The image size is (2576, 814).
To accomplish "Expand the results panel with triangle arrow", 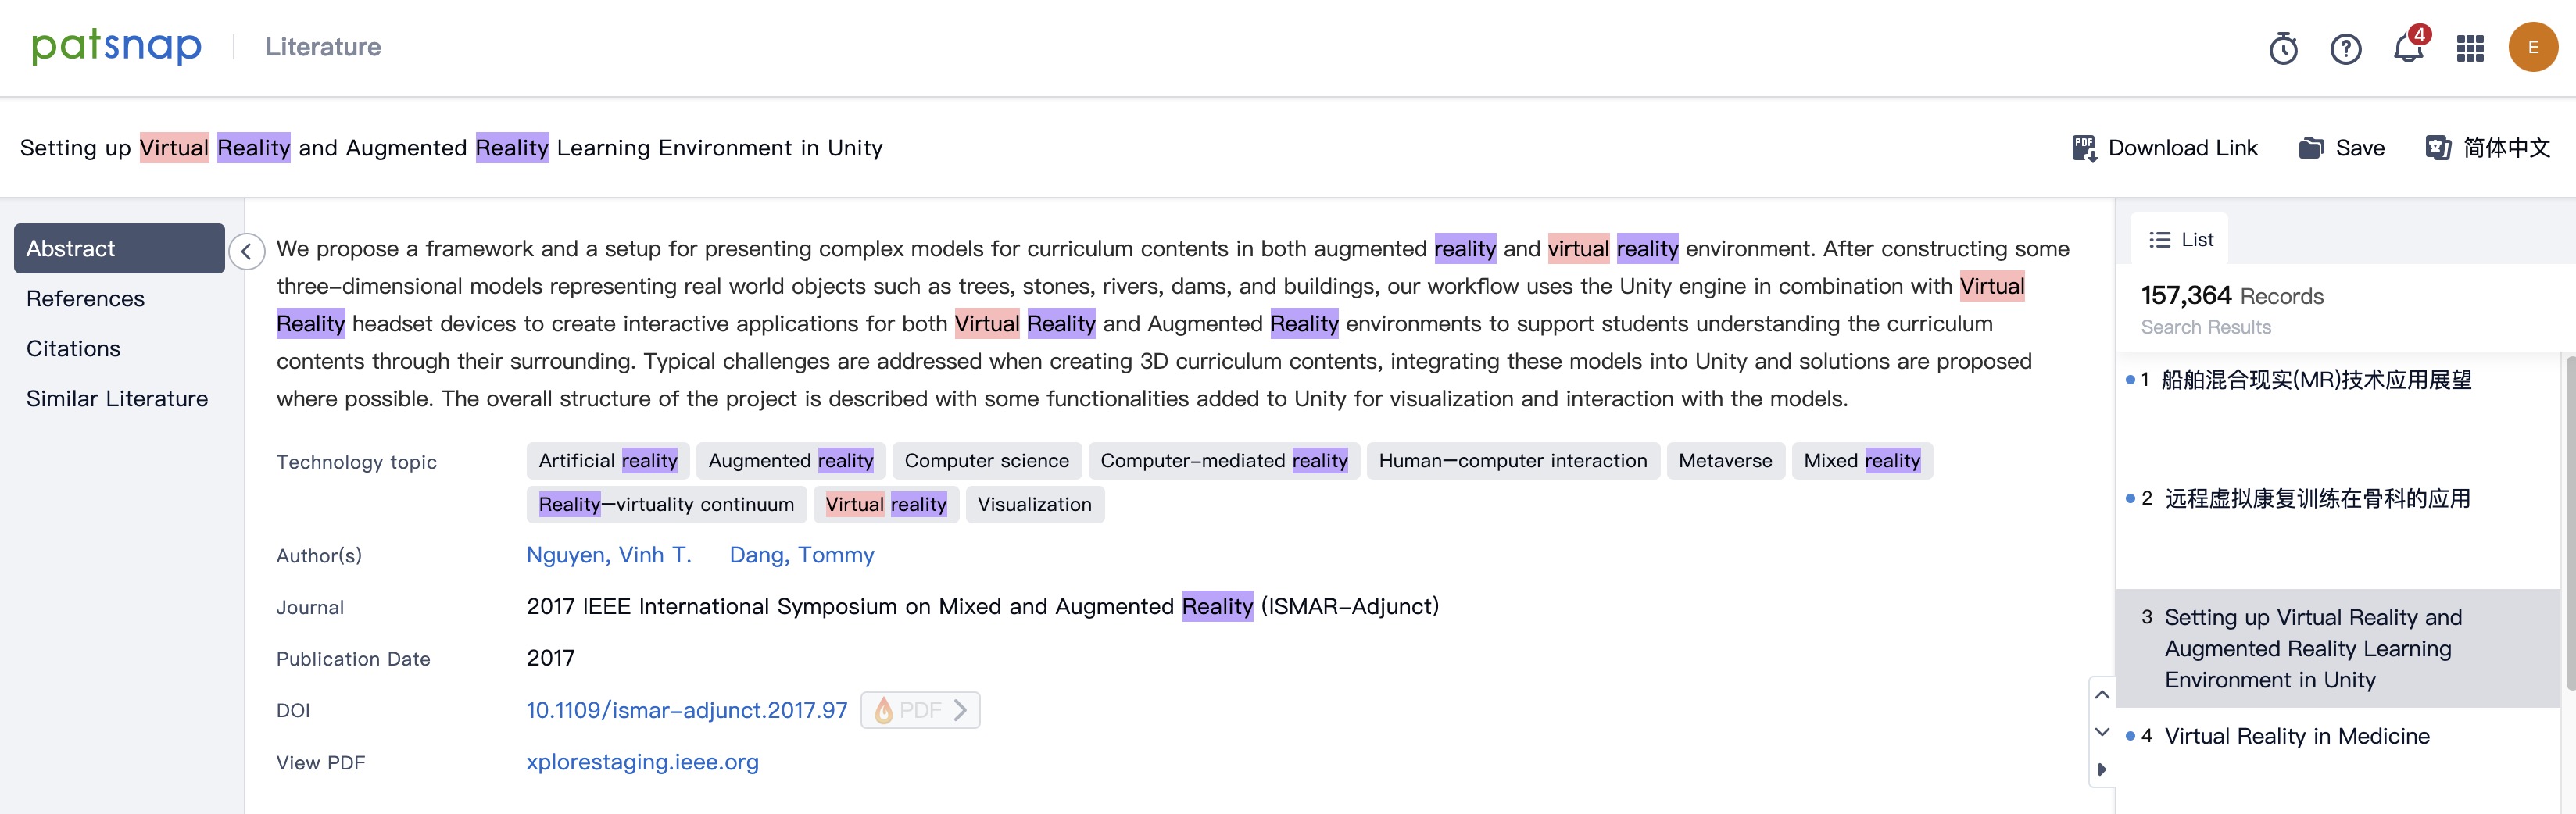I will (x=2102, y=769).
